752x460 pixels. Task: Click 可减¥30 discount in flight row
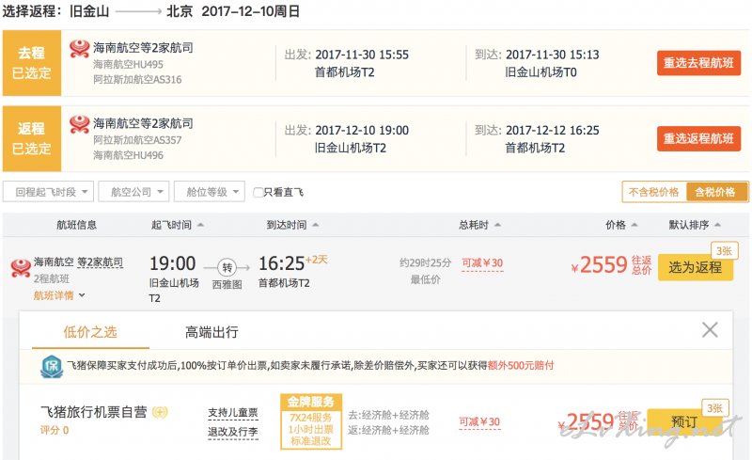pyautogui.click(x=482, y=263)
